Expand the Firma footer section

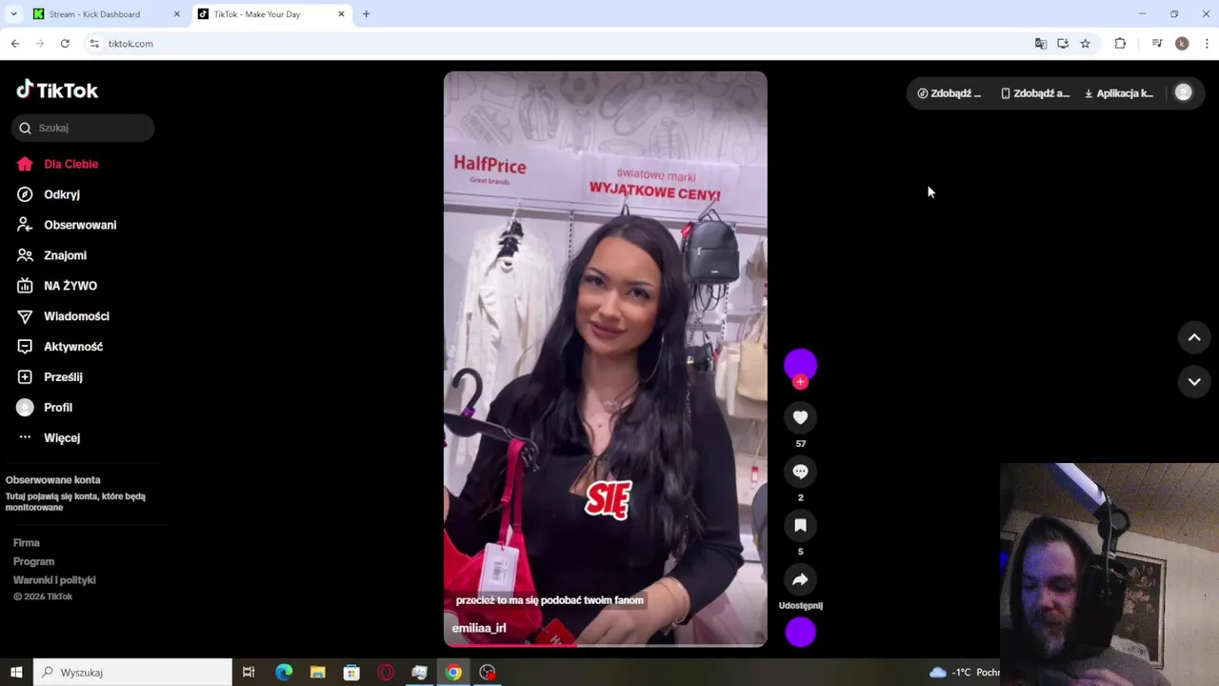tap(27, 543)
